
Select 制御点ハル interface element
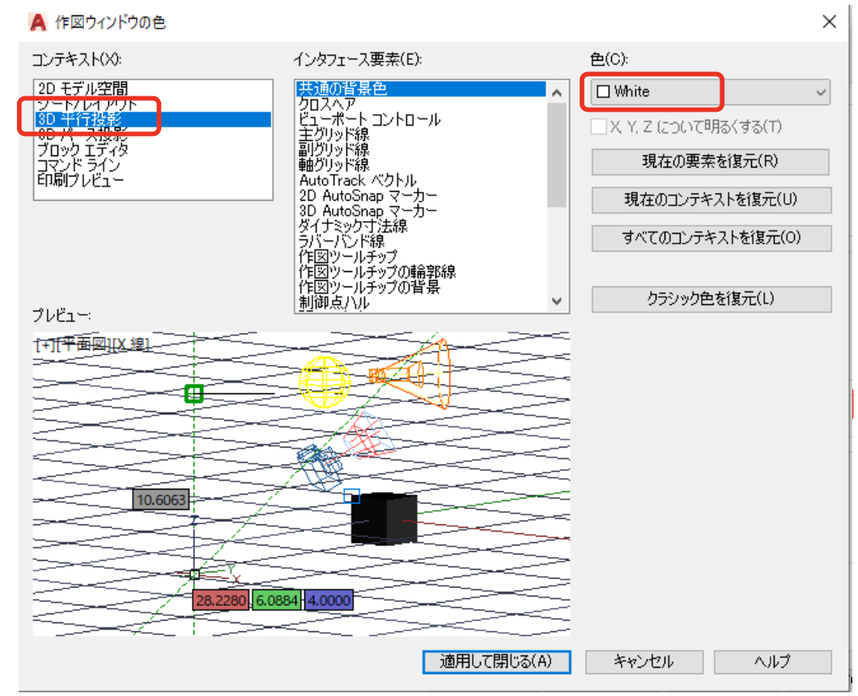pos(421,302)
